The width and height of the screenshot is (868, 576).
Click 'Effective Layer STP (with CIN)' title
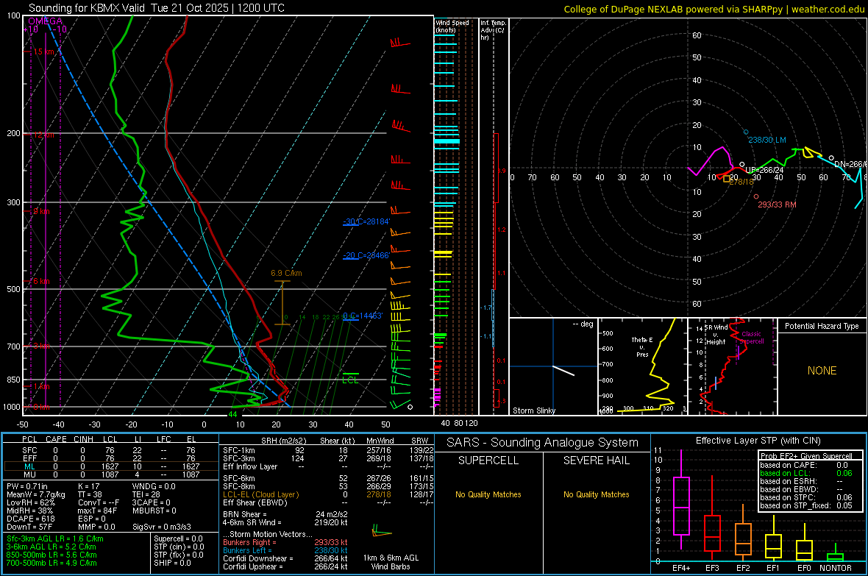[x=758, y=441]
